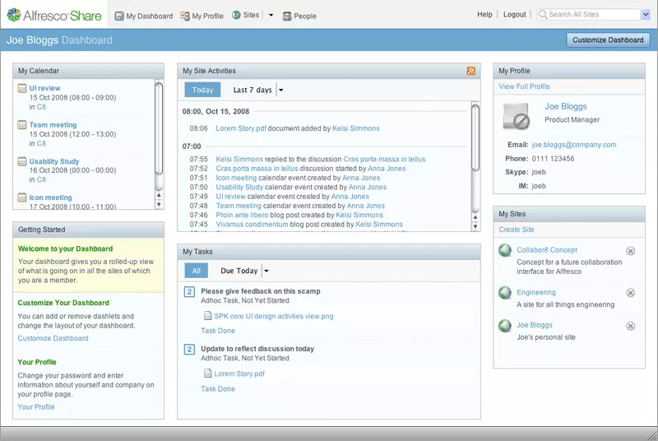Open the Sites dropdown arrow
This screenshot has height=441, width=658.
271,15
